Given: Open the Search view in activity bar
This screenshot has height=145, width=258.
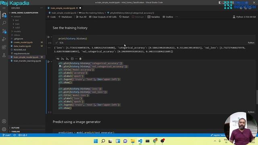Looking at the screenshot, I should point(4,23).
